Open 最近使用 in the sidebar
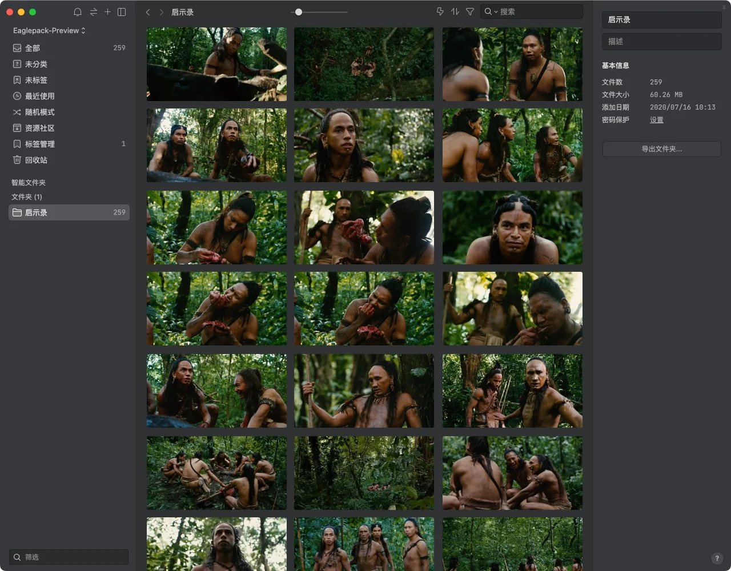 [69, 96]
